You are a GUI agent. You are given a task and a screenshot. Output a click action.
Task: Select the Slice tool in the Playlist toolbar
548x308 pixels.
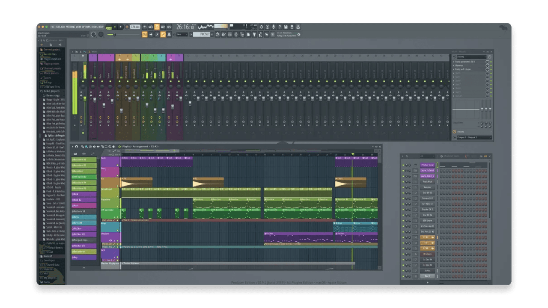click(102, 146)
